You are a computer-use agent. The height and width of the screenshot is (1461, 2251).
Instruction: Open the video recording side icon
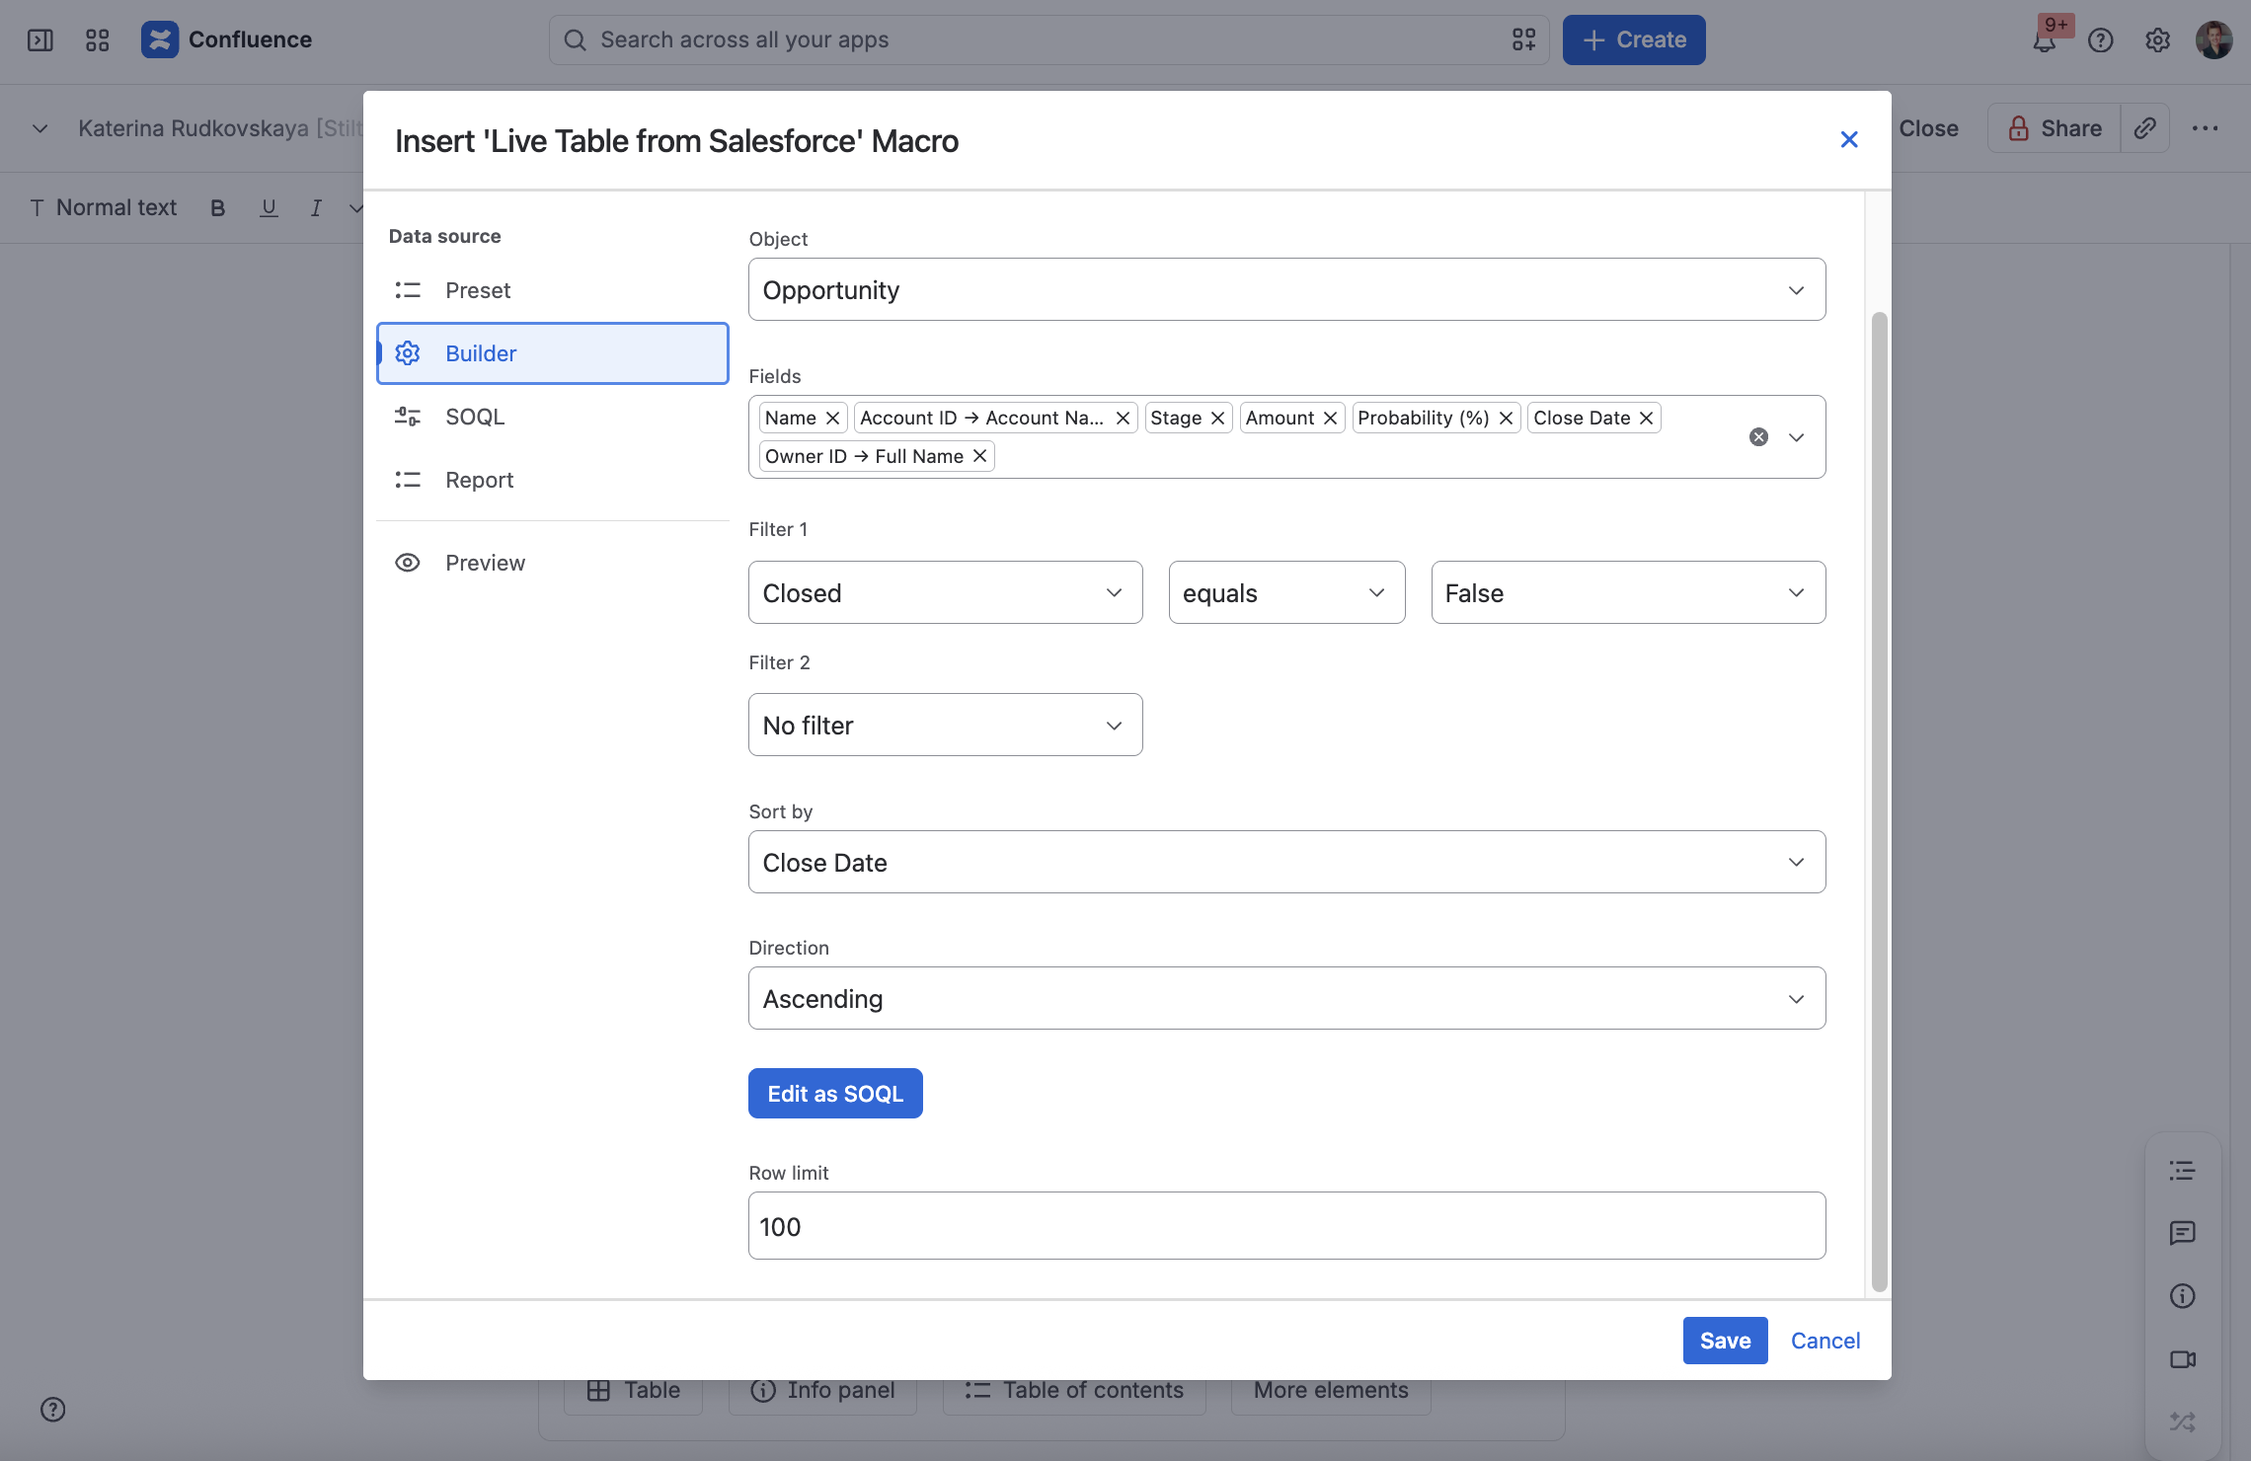pyautogui.click(x=2182, y=1359)
